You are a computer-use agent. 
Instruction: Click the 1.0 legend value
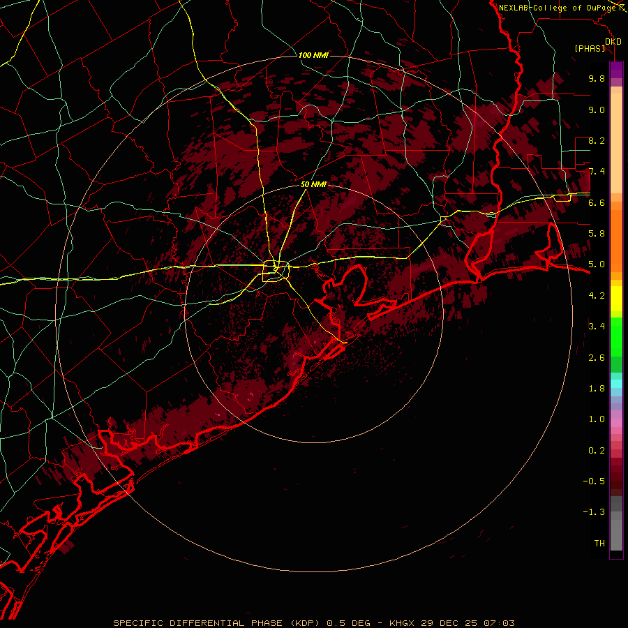point(597,419)
